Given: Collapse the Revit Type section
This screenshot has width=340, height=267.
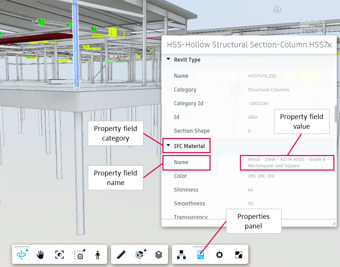Looking at the screenshot, I should point(168,59).
